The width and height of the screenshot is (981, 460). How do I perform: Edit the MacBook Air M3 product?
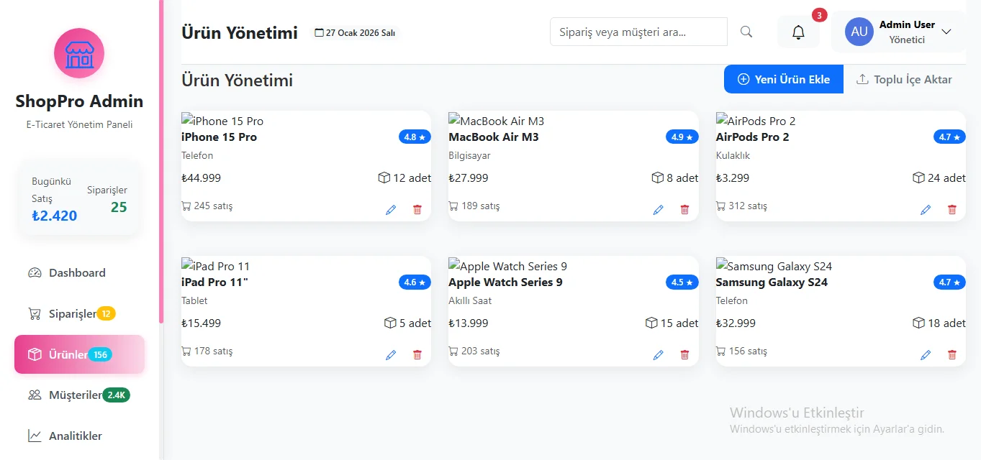tap(658, 210)
